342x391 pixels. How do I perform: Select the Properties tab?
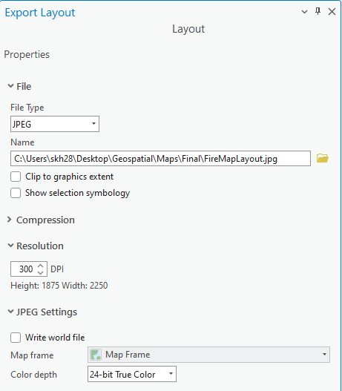point(27,55)
